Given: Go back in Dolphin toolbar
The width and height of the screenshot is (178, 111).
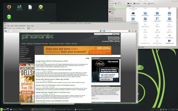Looking at the screenshot, I should point(110,4).
